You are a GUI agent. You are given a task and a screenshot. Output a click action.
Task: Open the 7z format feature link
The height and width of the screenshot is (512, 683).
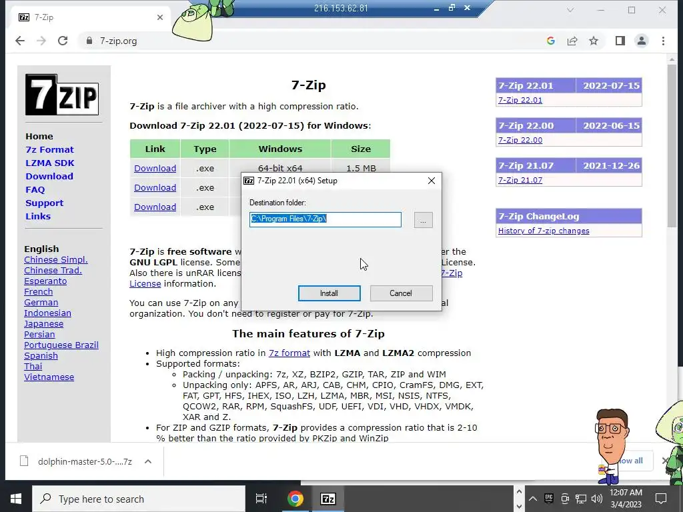coord(289,353)
